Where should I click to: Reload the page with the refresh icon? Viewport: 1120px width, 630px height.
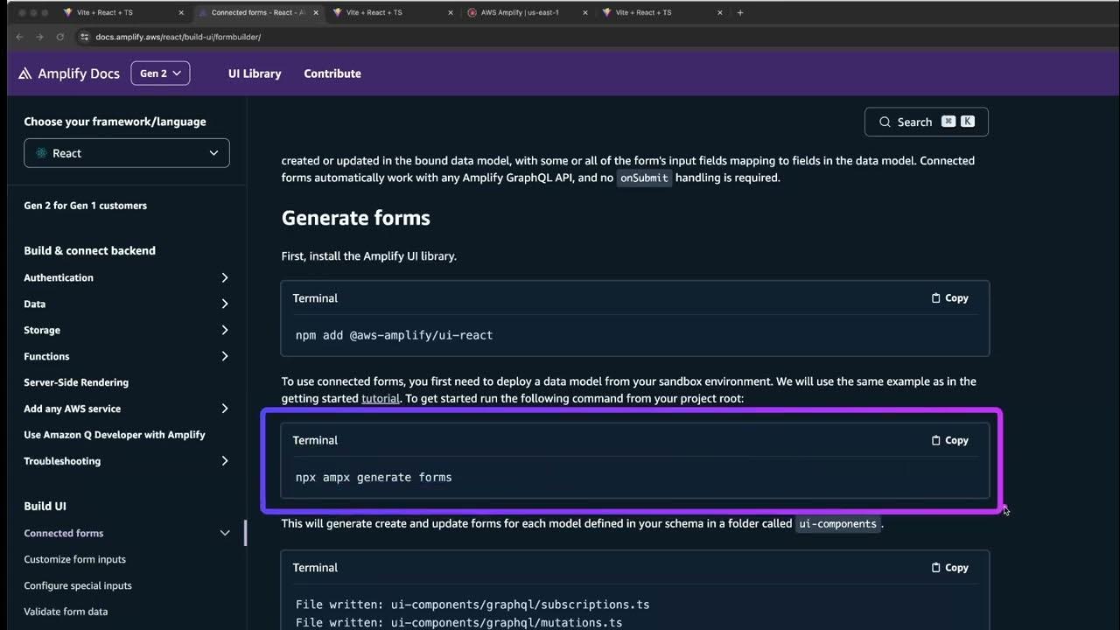60,37
